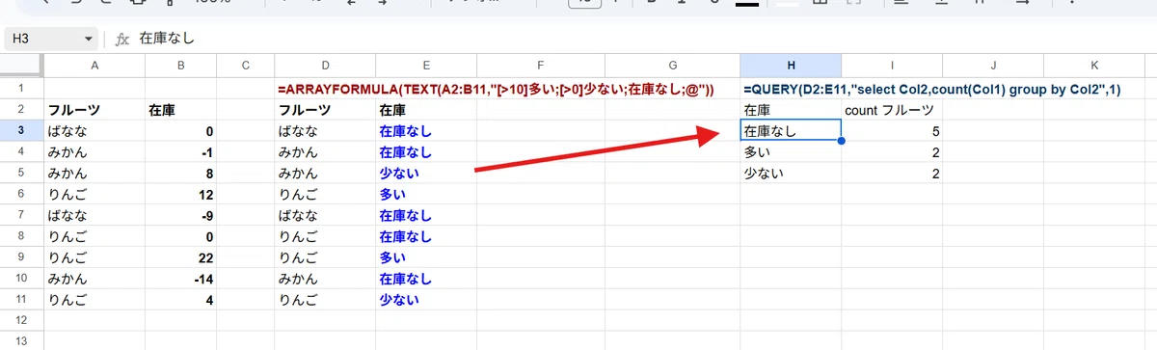Select row 12 header
Image resolution: width=1157 pixels, height=350 pixels.
(21, 320)
